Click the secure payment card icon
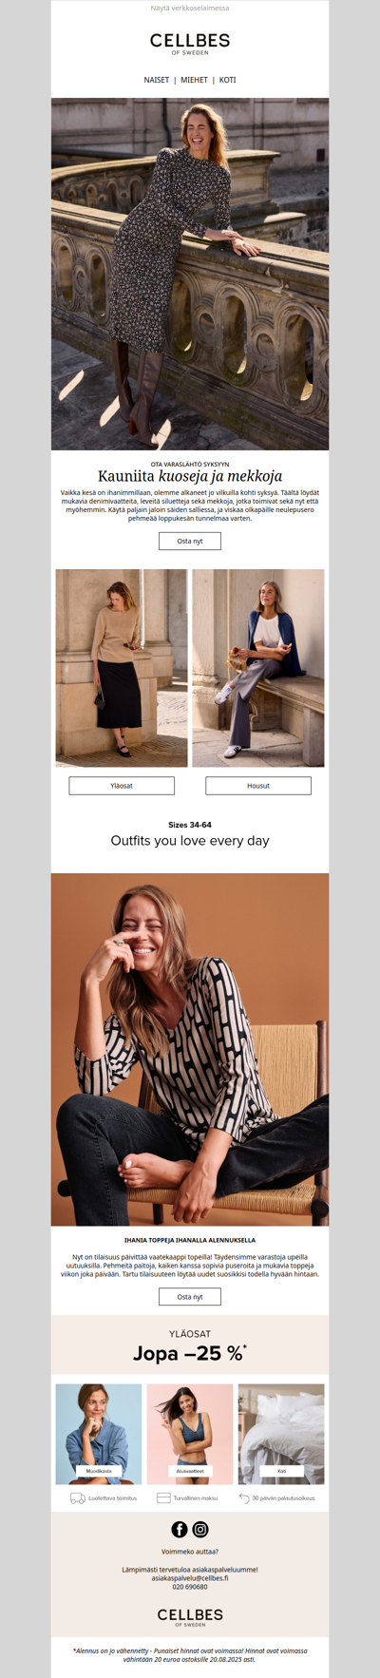Screen dimensions: 380x1678 pyautogui.click(x=163, y=1497)
